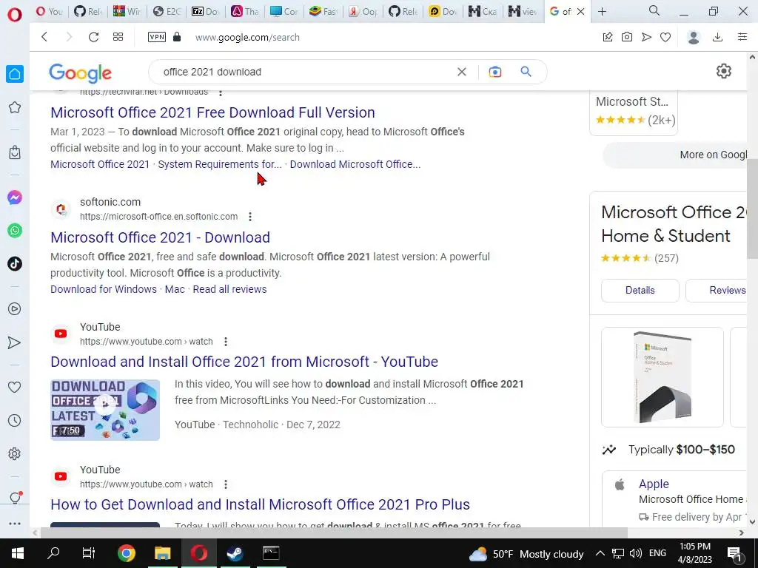Open Chrome from the Windows taskbar
758x568 pixels.
pyautogui.click(x=126, y=553)
